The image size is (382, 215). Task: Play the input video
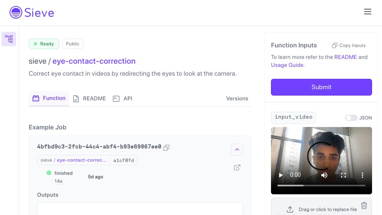[x=281, y=175]
